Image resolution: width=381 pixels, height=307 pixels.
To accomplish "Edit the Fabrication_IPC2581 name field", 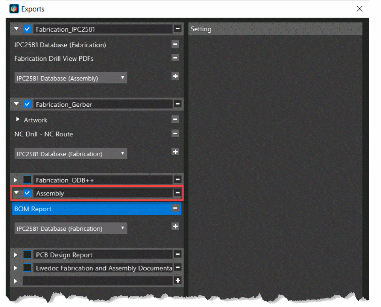I will pos(103,29).
